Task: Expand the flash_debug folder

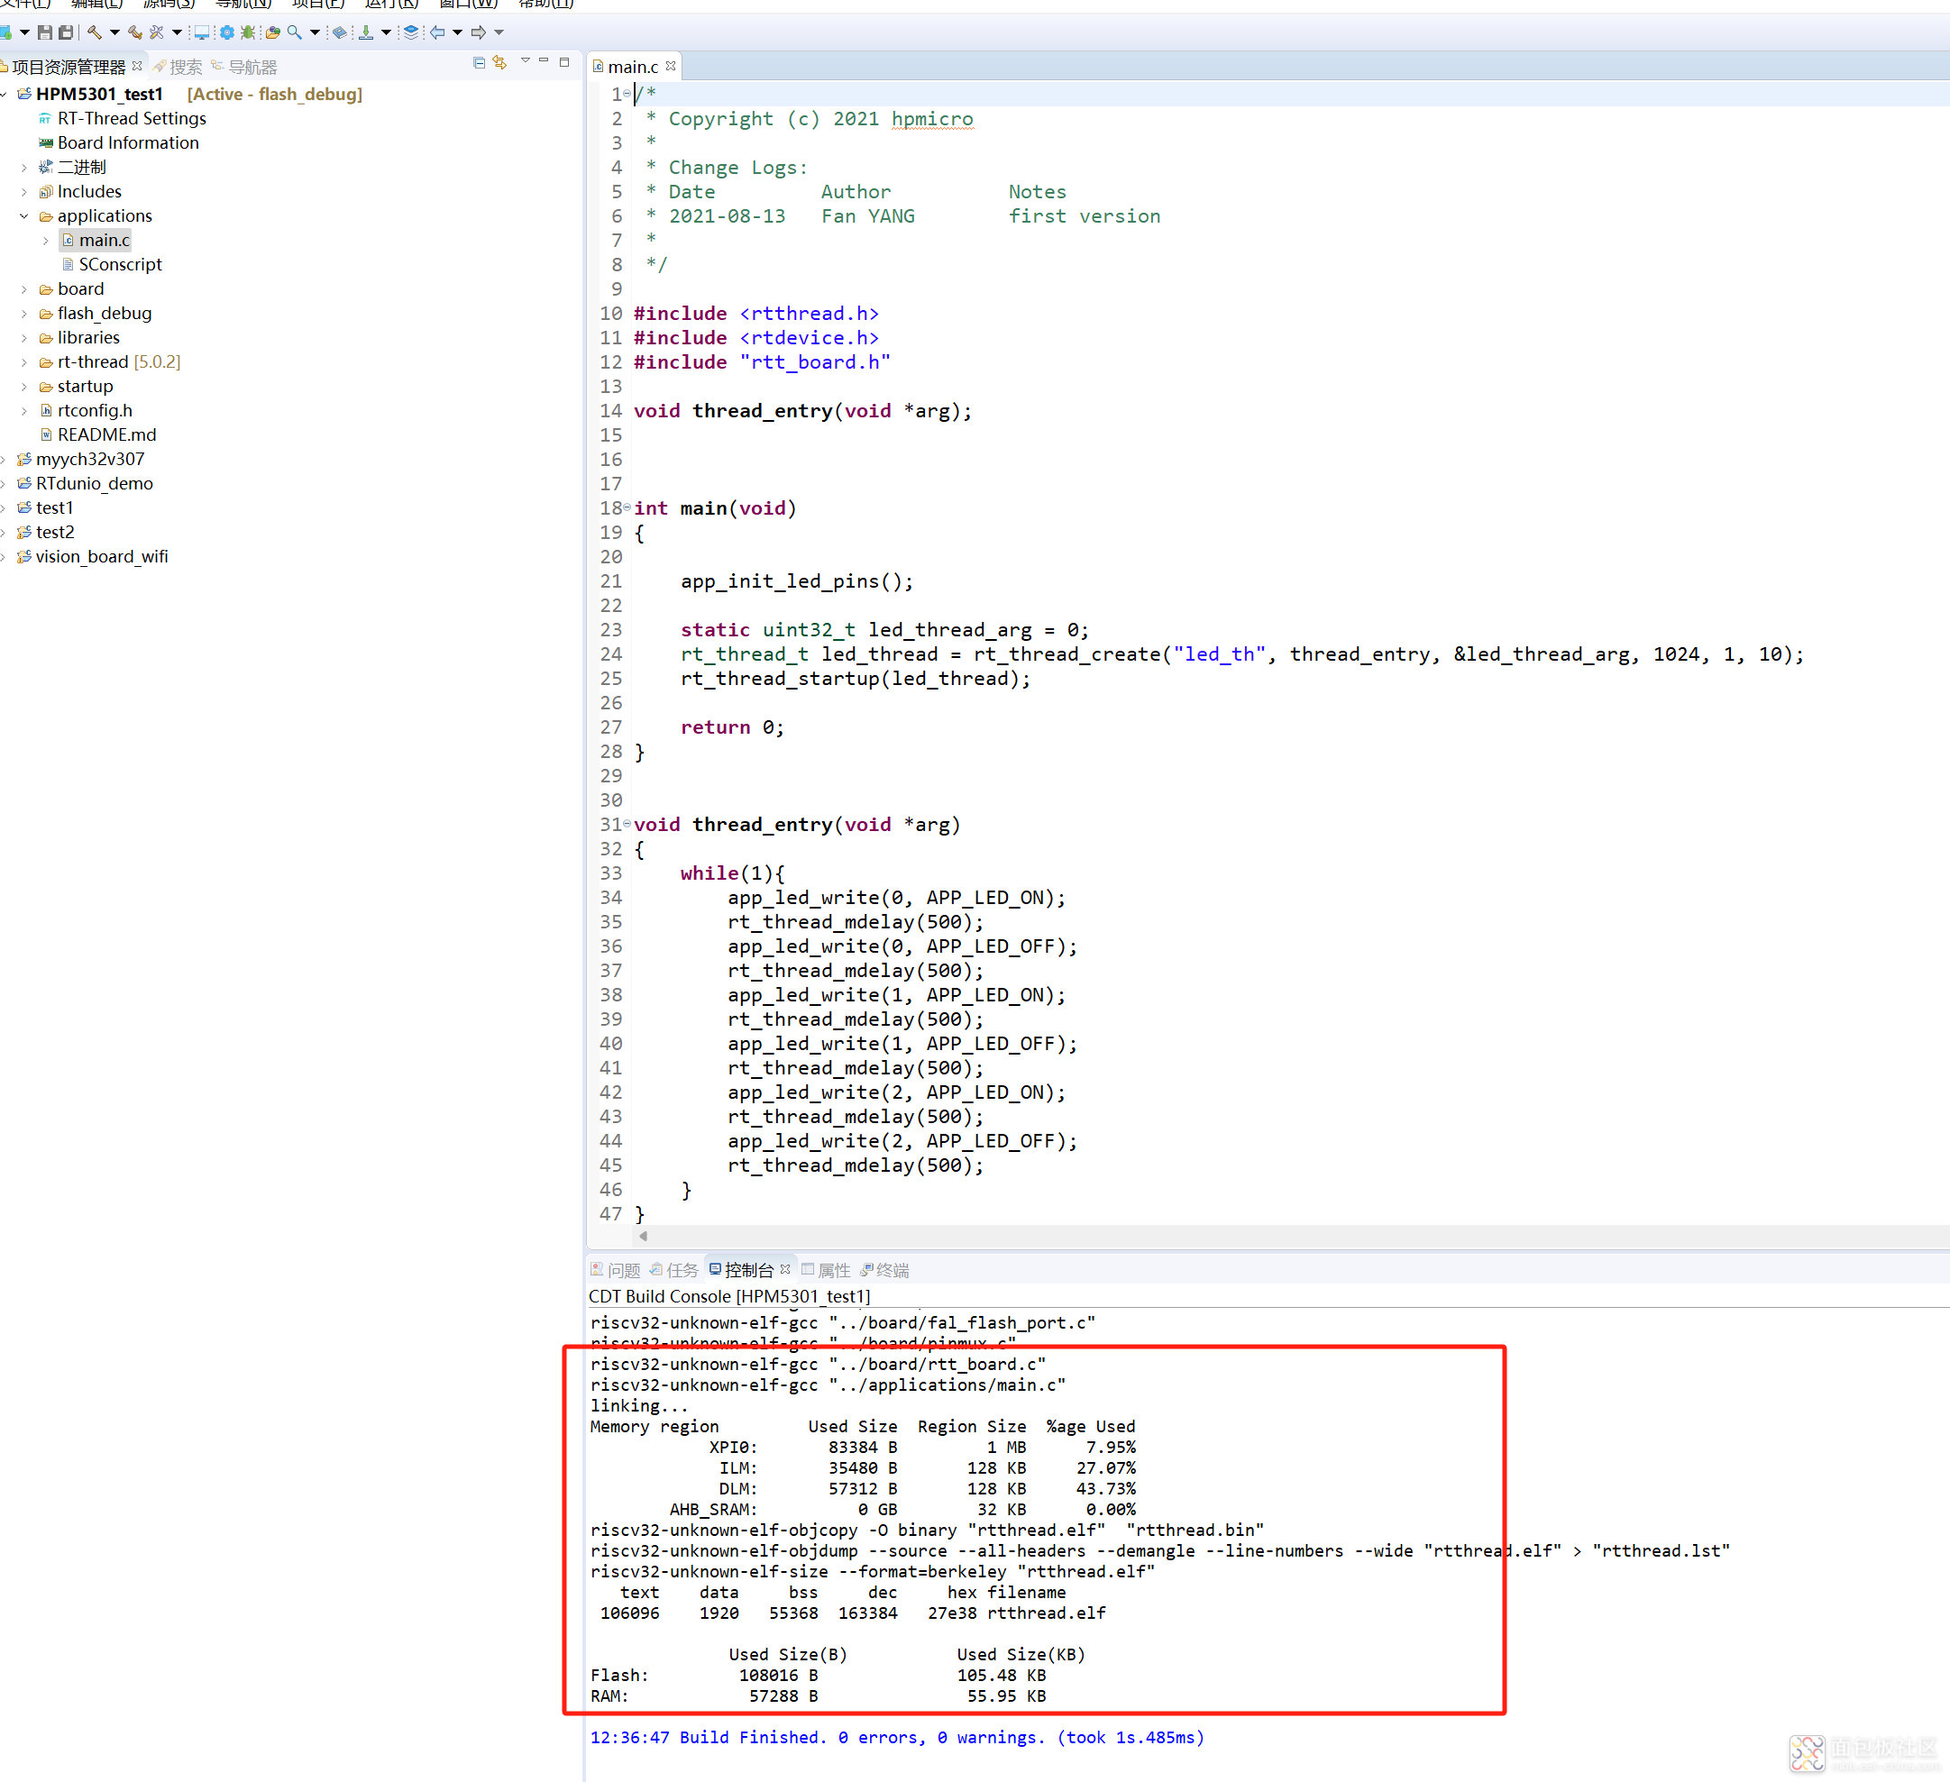Action: 24,315
